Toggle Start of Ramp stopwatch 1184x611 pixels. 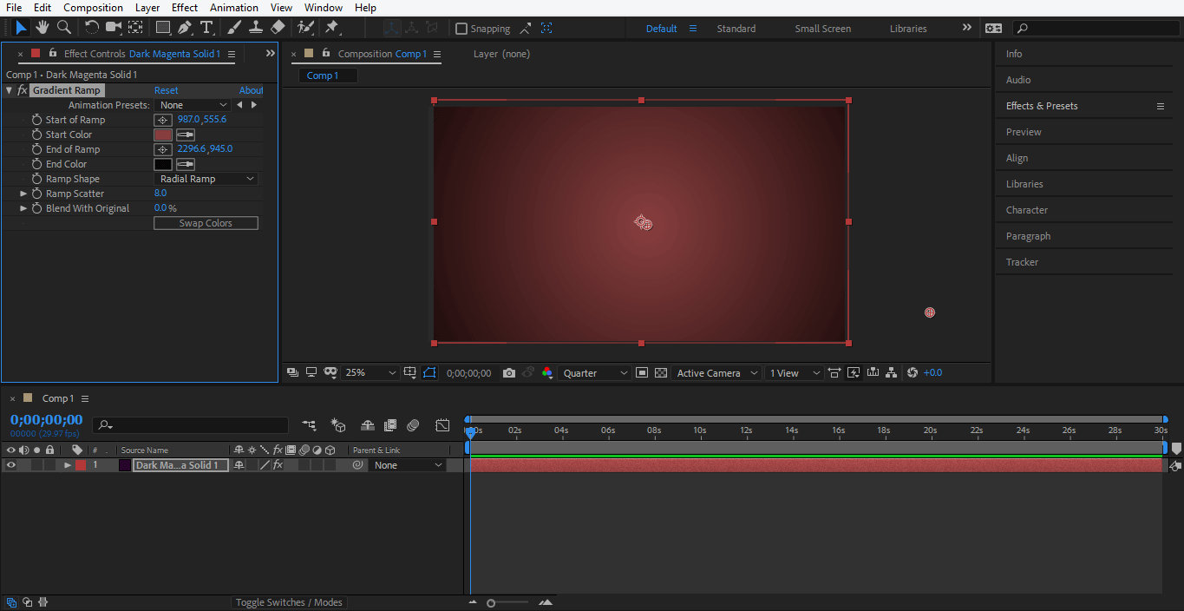36,120
